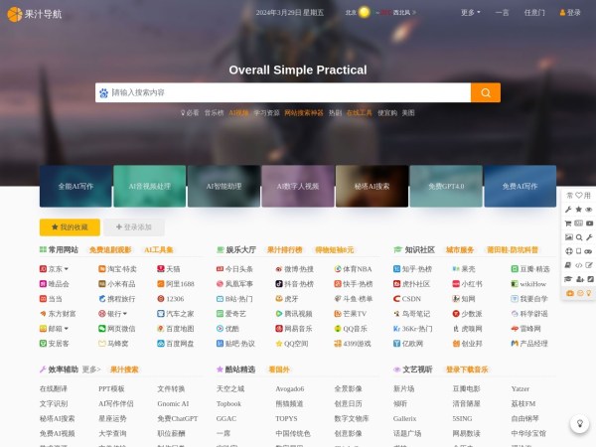Open the 百度网盘 site link
Image resolution: width=596 pixels, height=447 pixels.
pyautogui.click(x=176, y=344)
